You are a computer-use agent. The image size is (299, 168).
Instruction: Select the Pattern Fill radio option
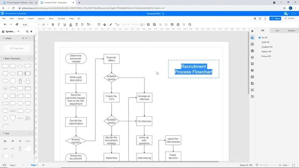[260, 52]
